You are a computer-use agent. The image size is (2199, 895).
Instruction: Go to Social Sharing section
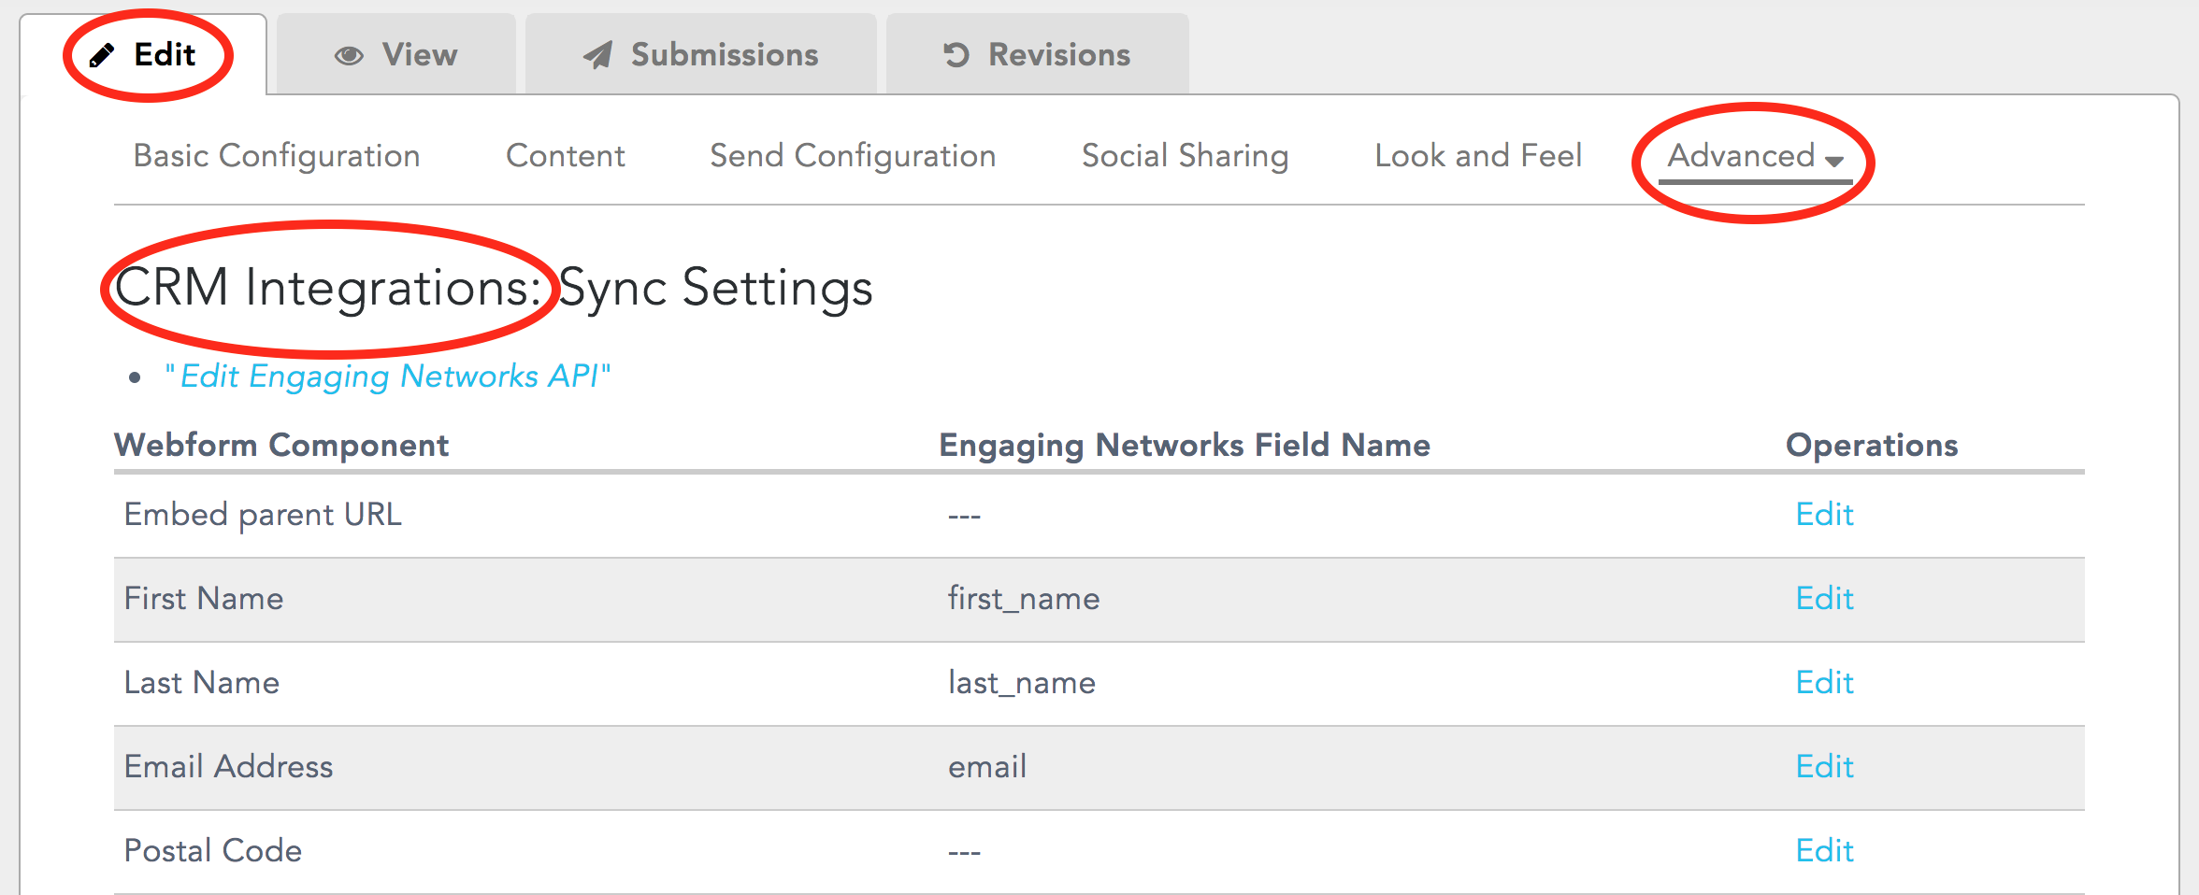pyautogui.click(x=1185, y=155)
